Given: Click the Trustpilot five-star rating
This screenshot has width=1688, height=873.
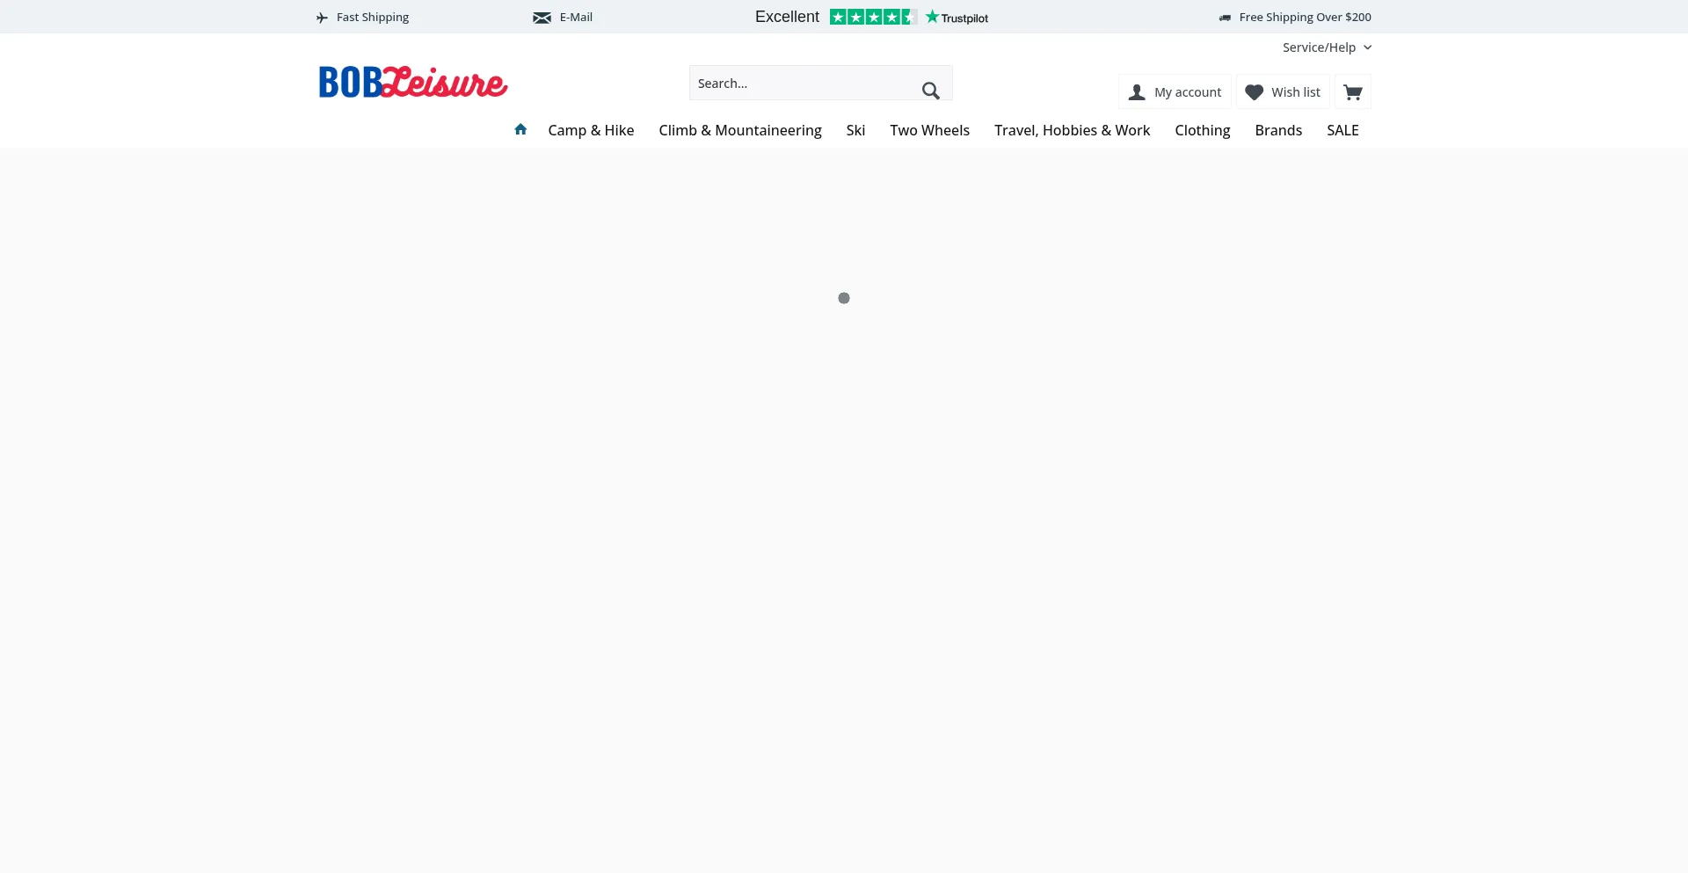Looking at the screenshot, I should point(873,17).
